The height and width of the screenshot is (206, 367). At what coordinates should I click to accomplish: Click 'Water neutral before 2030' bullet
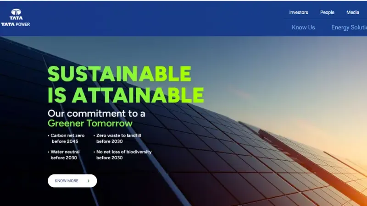64,155
